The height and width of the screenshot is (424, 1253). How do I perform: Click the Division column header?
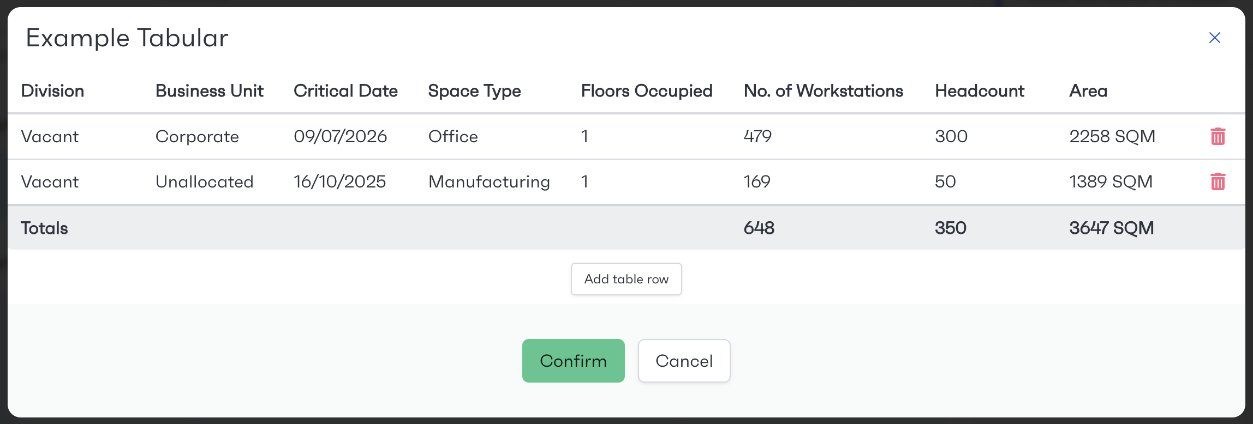coord(52,91)
